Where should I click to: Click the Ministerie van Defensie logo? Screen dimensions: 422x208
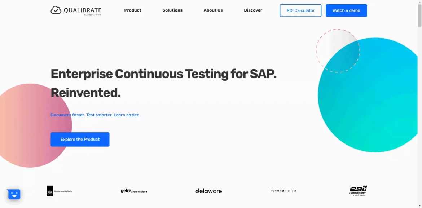(59, 191)
